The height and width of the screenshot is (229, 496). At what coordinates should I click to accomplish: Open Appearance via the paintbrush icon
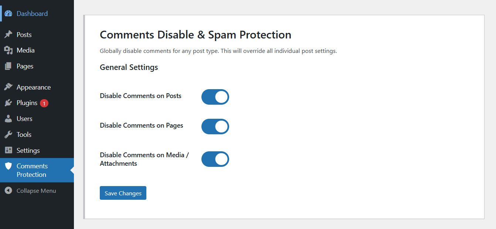[x=9, y=87]
